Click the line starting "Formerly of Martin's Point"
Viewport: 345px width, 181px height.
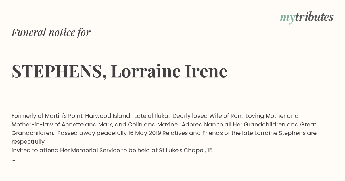click(155, 116)
